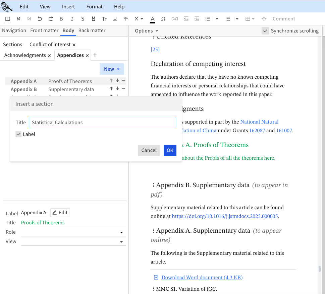Click the Title input field
Screen dimensions: 325x294
tap(102, 123)
